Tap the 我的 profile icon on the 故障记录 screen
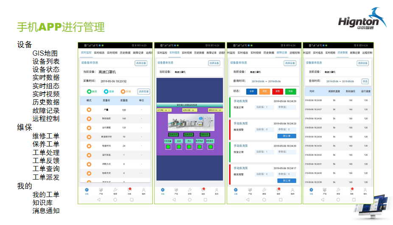This screenshot has height=225, width=393. pos(292,191)
